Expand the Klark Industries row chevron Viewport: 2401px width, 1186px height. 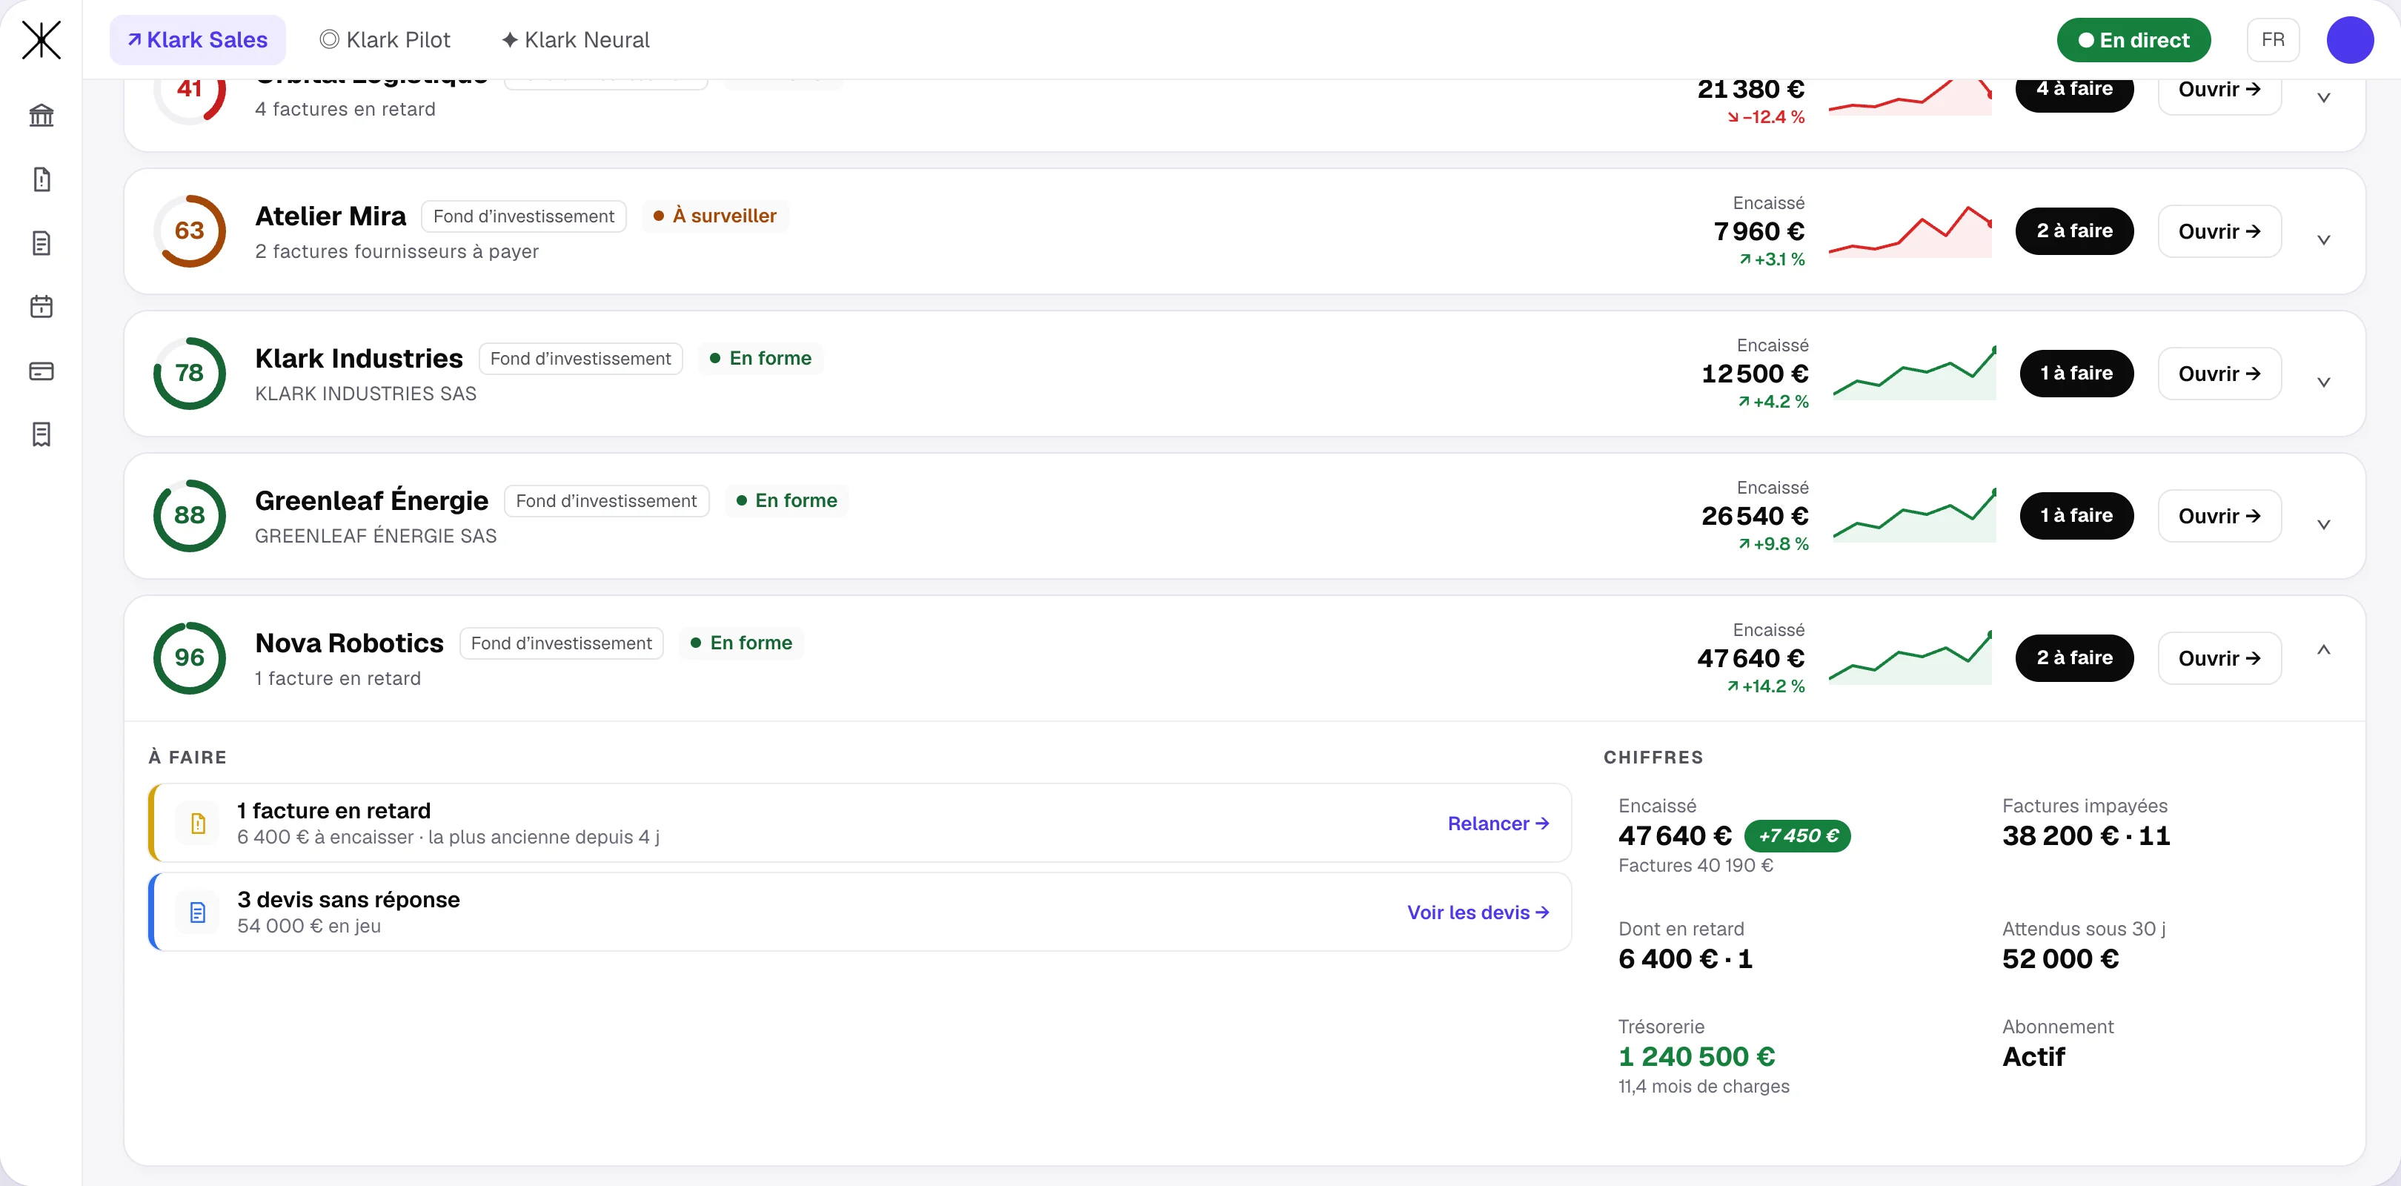[x=2322, y=382]
